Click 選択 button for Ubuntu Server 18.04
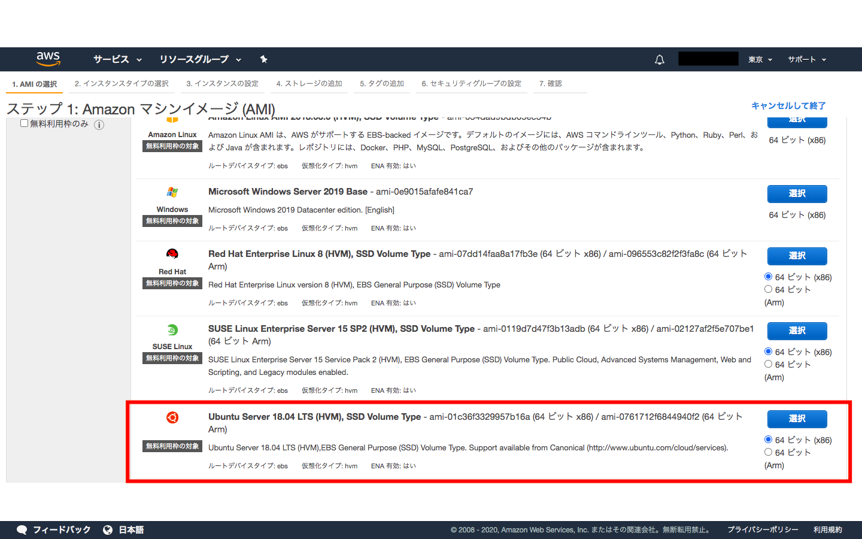 coord(797,419)
